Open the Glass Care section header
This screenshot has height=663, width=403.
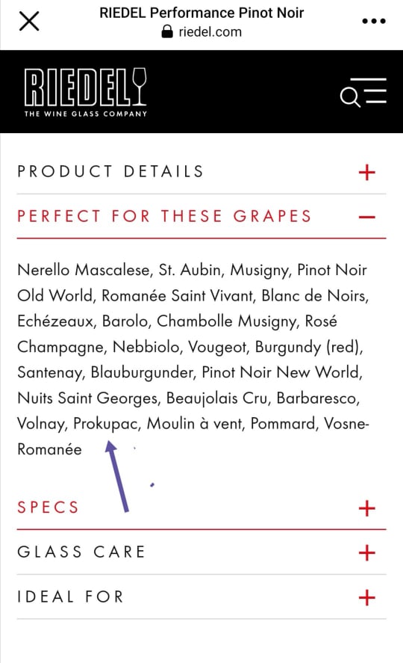coord(201,552)
